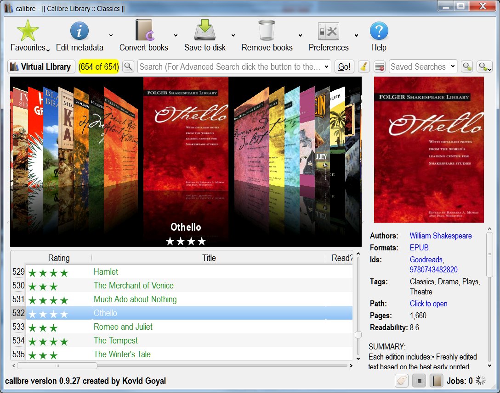Viewport: 500px width, 393px height.
Task: Click the Convert books icon
Action: click(x=145, y=31)
